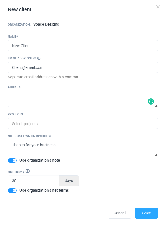Open the Select projects dropdown

point(83,123)
